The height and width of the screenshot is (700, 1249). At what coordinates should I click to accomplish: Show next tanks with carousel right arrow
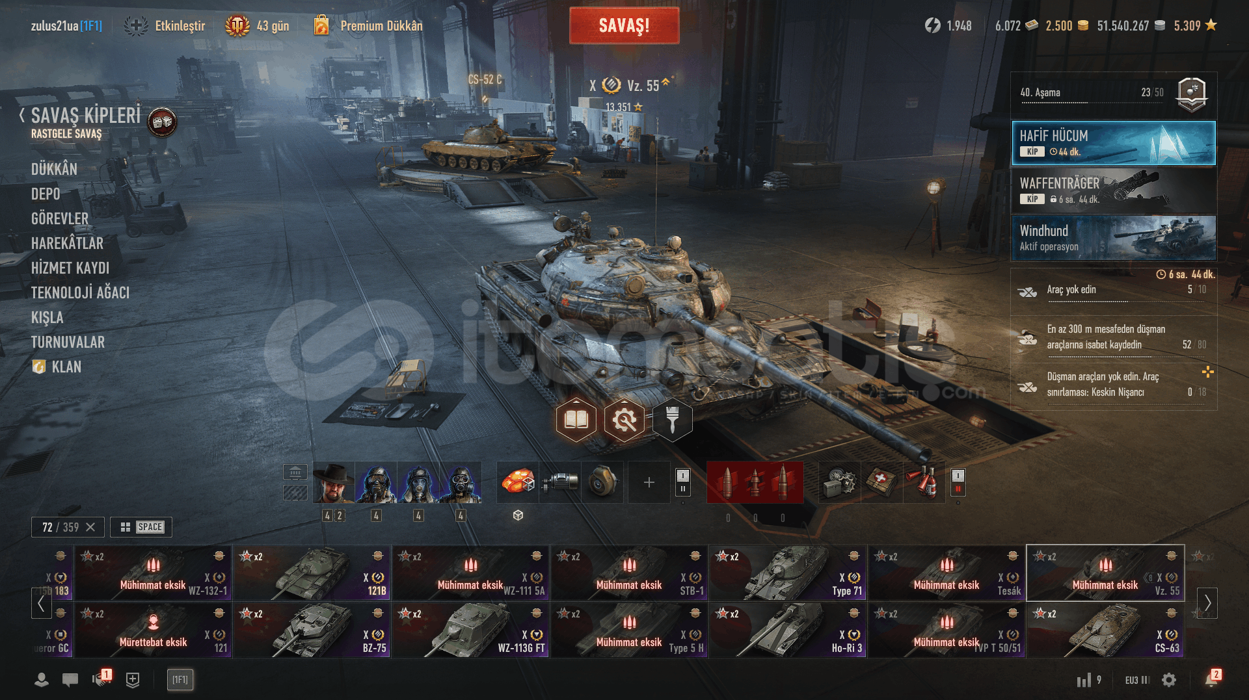pyautogui.click(x=1207, y=603)
